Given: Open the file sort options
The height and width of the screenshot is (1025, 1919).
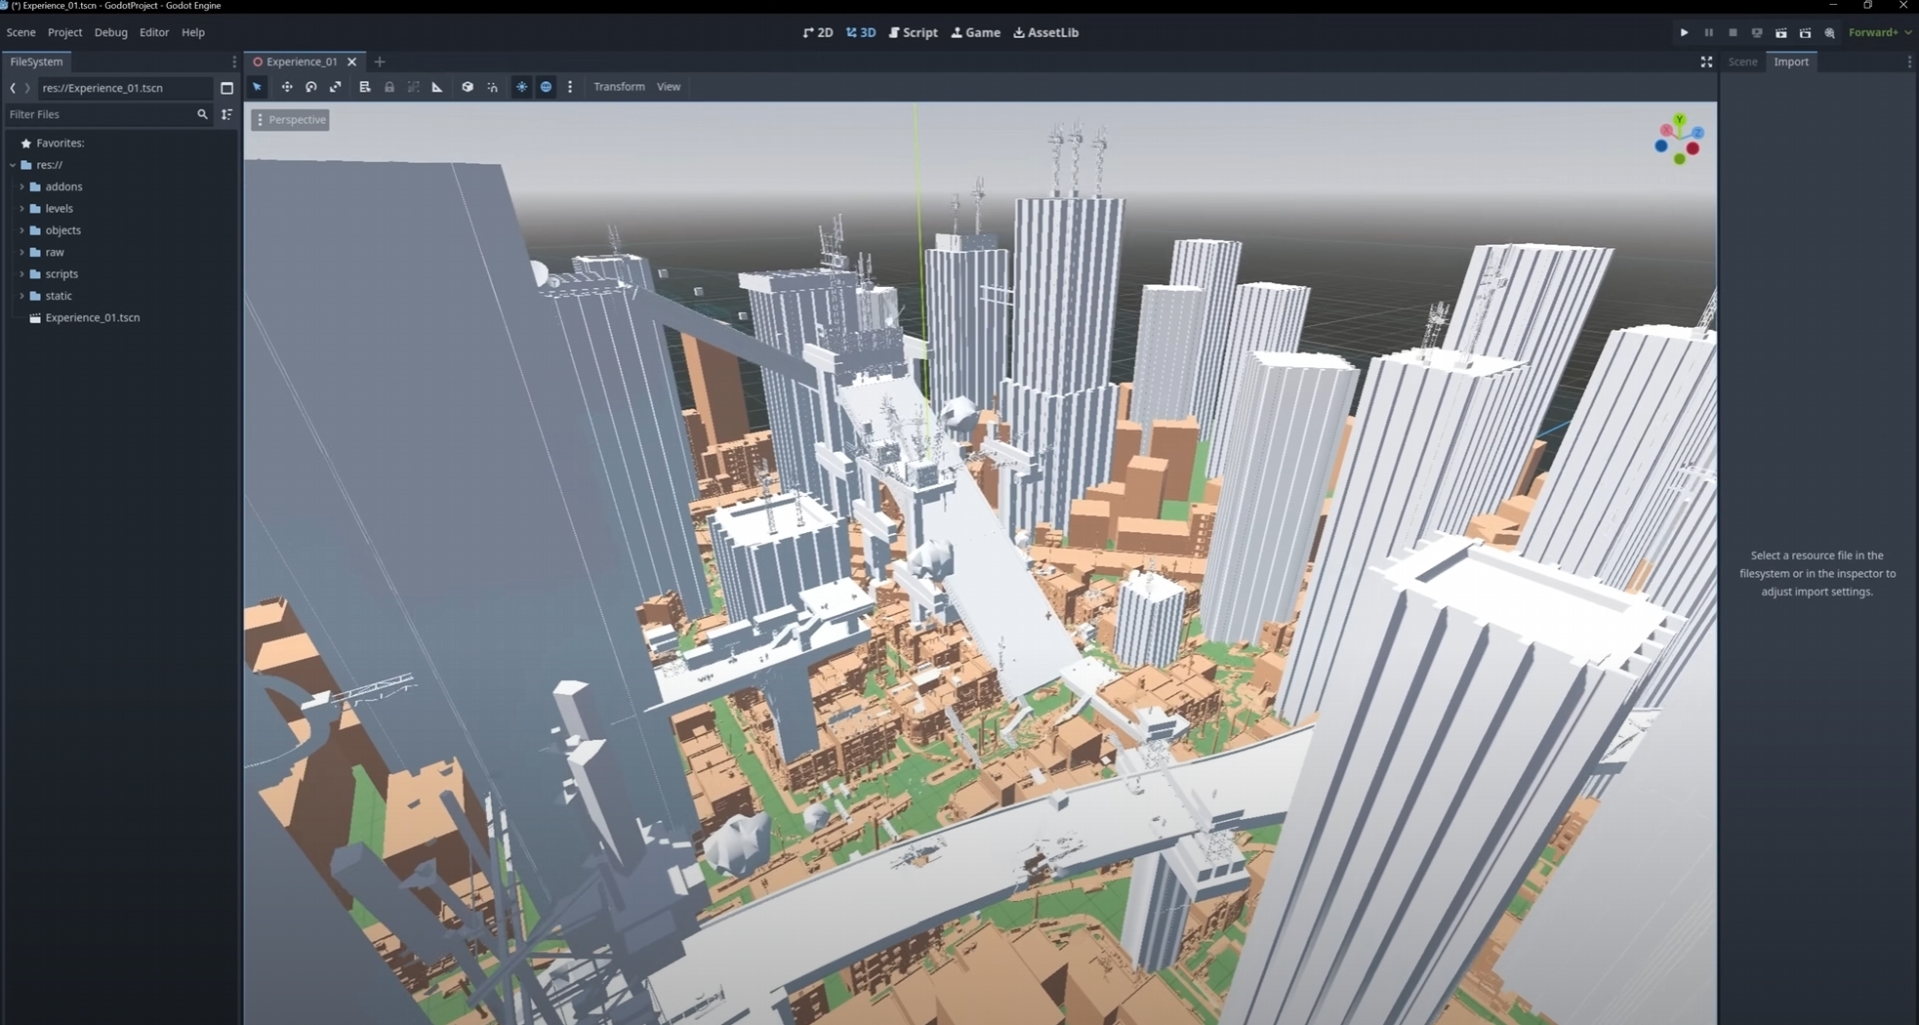Looking at the screenshot, I should tap(226, 114).
